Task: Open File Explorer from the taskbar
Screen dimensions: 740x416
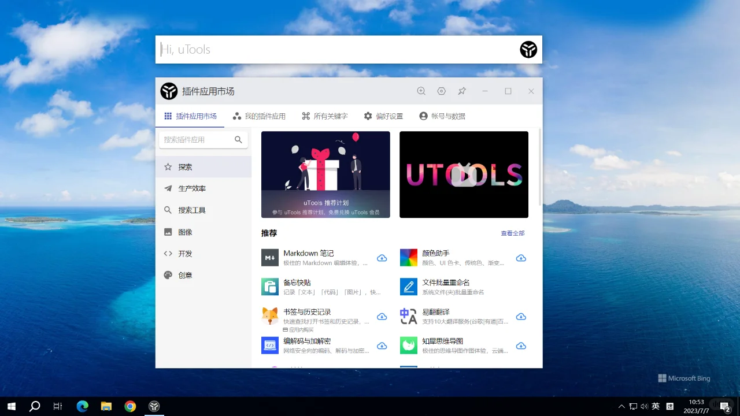Action: tap(106, 406)
